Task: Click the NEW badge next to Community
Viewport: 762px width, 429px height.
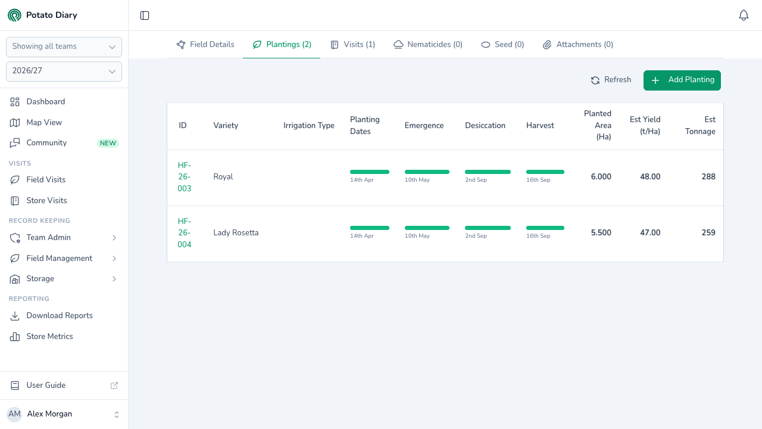Action: [108, 144]
